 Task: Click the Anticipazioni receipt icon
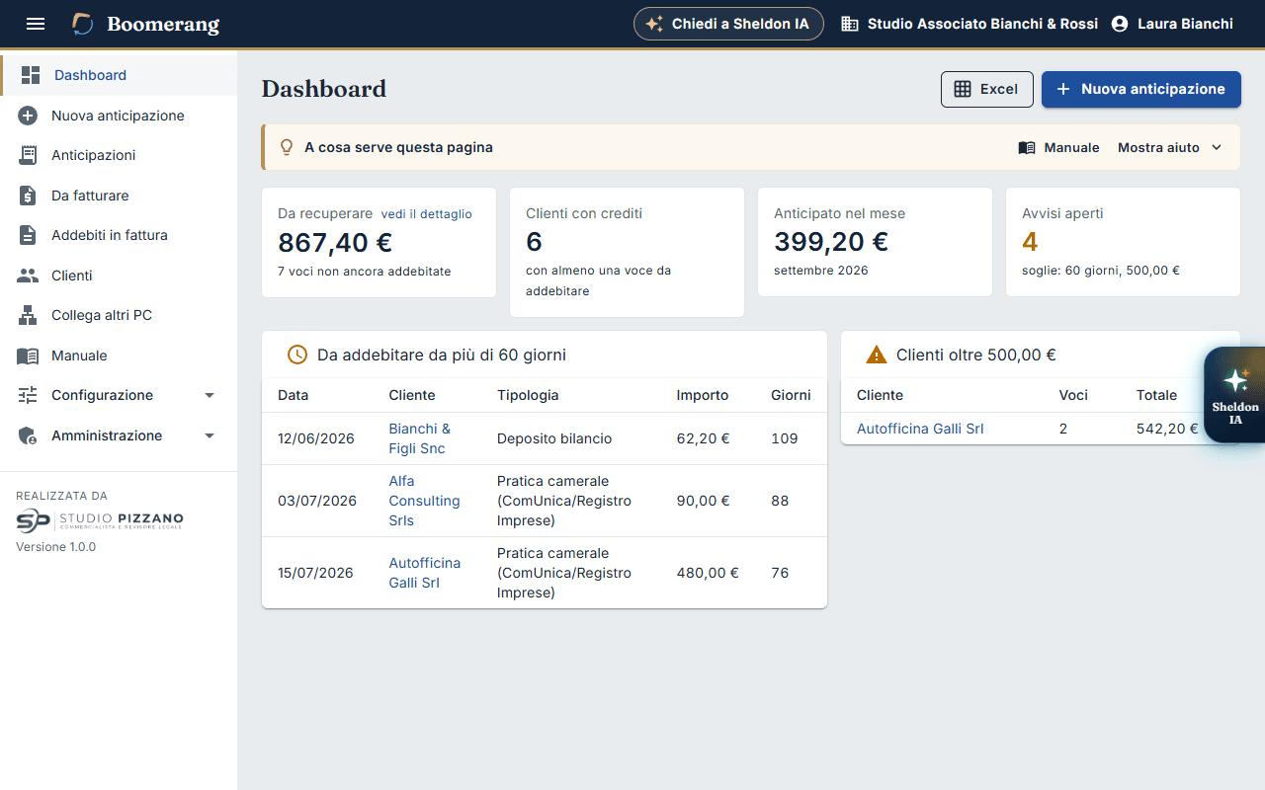click(x=28, y=155)
